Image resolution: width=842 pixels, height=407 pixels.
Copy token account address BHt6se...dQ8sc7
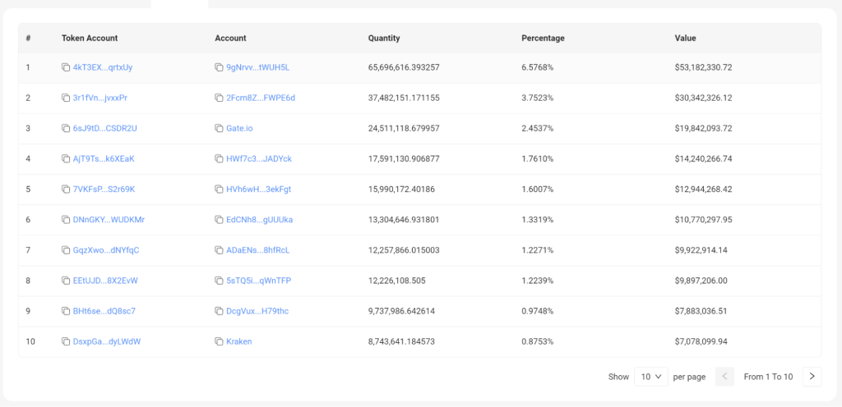(66, 311)
